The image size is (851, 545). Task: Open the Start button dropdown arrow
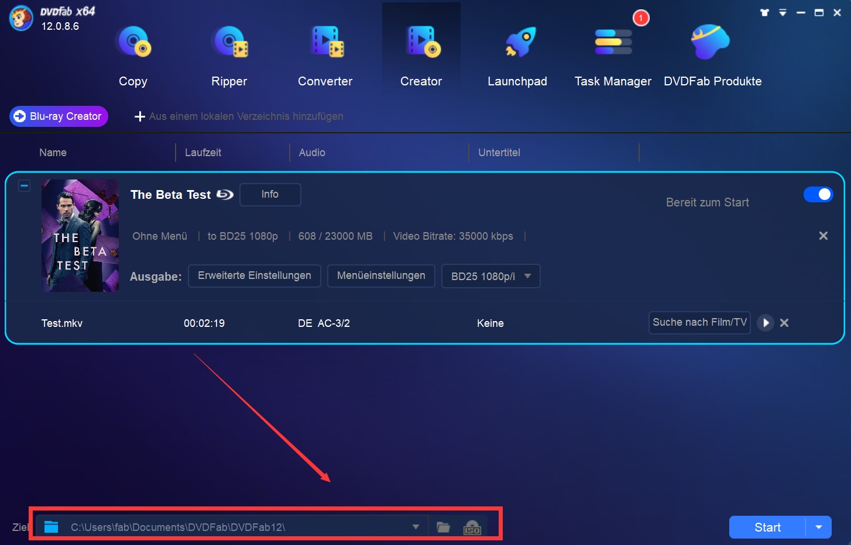(819, 527)
